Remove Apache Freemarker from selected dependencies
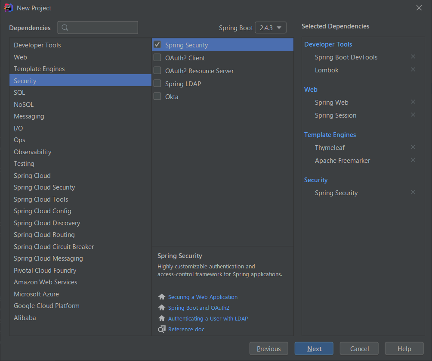The width and height of the screenshot is (432, 361). point(413,160)
